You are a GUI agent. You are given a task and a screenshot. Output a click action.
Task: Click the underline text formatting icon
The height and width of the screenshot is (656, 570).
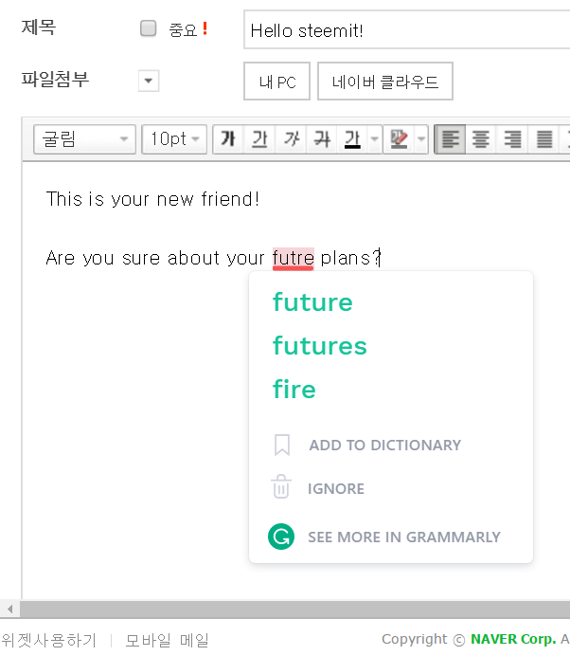pos(259,139)
